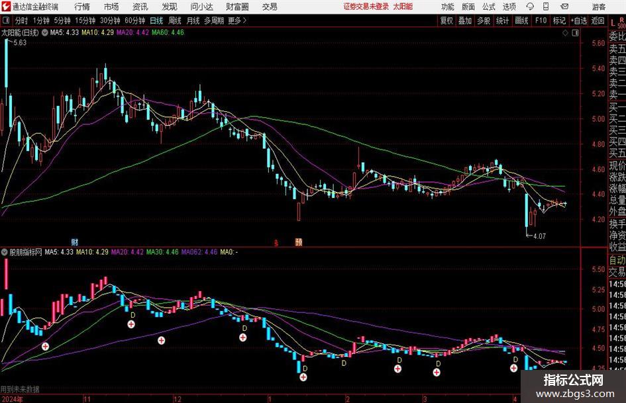
Task: Click the 证券交易未登录 login status
Action: coord(366,7)
